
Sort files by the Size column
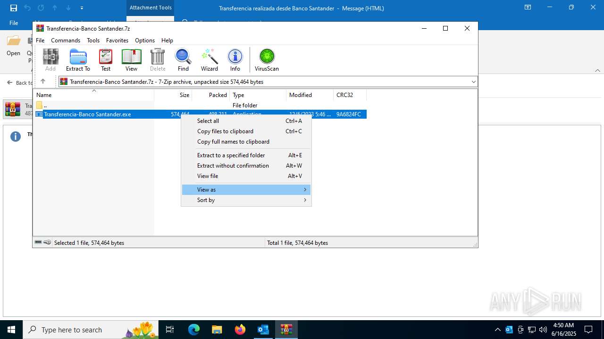point(173,95)
